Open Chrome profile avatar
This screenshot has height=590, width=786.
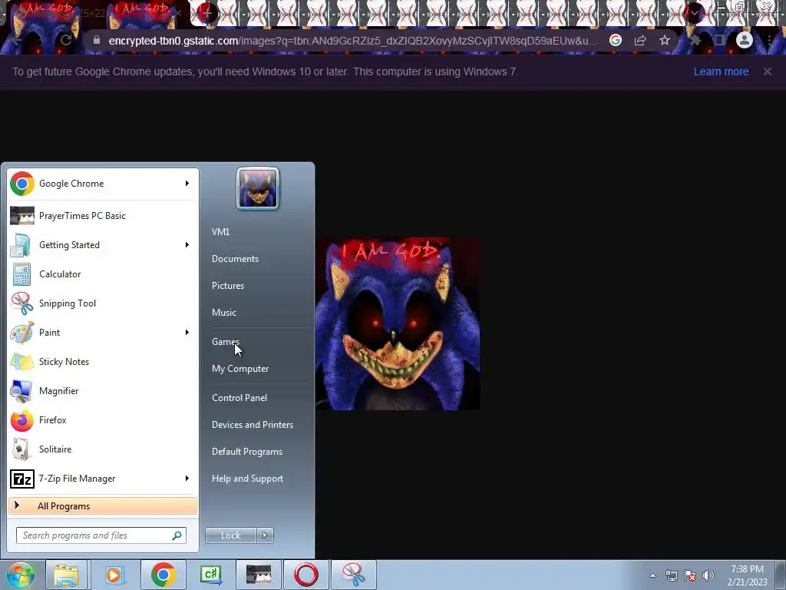tap(745, 40)
